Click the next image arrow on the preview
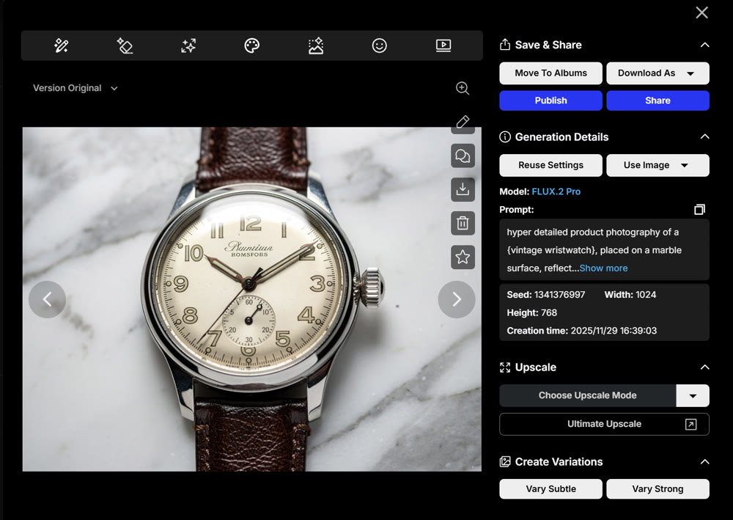 (x=457, y=299)
